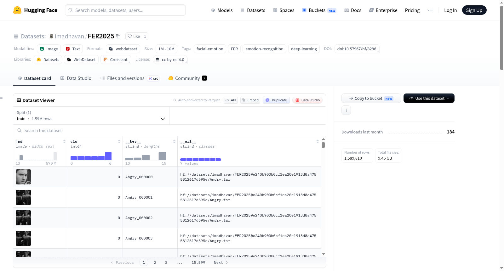
Task: Select the webdataset format tag
Action: pyautogui.click(x=123, y=49)
